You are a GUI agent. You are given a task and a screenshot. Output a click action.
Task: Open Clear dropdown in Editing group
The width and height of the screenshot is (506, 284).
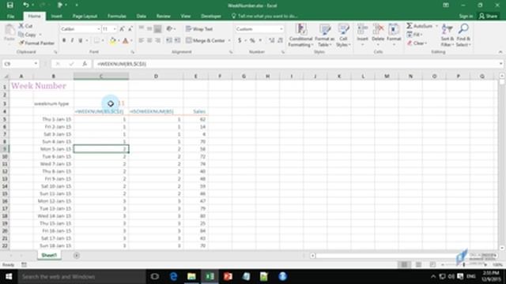(417, 43)
